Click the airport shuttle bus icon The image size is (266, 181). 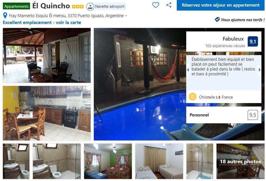[x=90, y=7]
